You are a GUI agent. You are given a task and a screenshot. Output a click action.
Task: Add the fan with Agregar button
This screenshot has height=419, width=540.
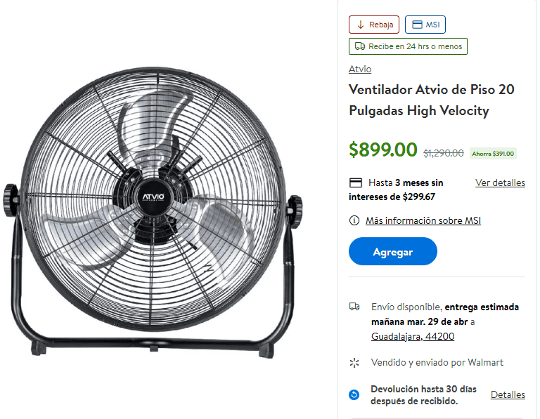click(x=393, y=251)
